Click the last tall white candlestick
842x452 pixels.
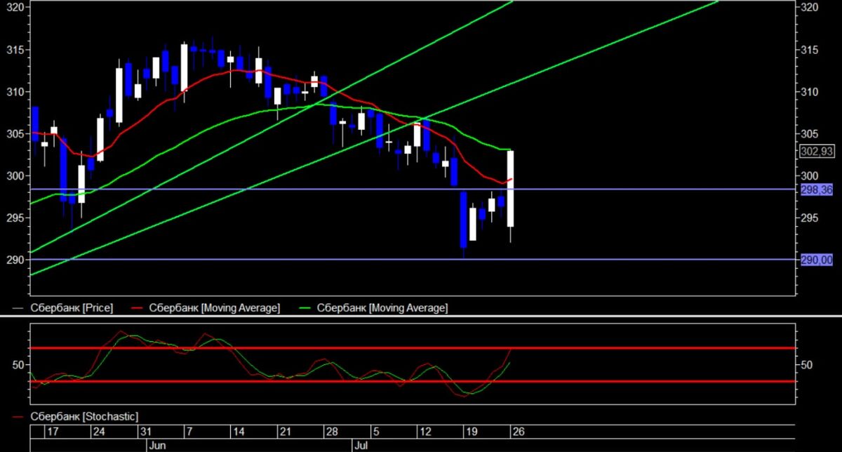[511, 188]
